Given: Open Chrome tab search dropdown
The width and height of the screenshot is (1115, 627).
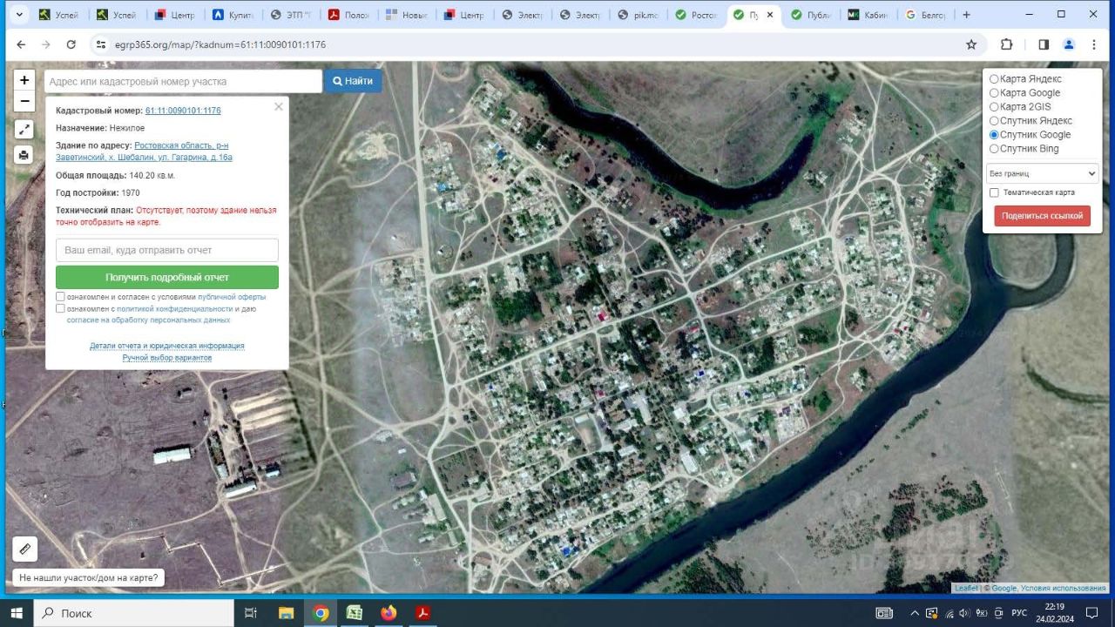Looking at the screenshot, I should (x=18, y=15).
